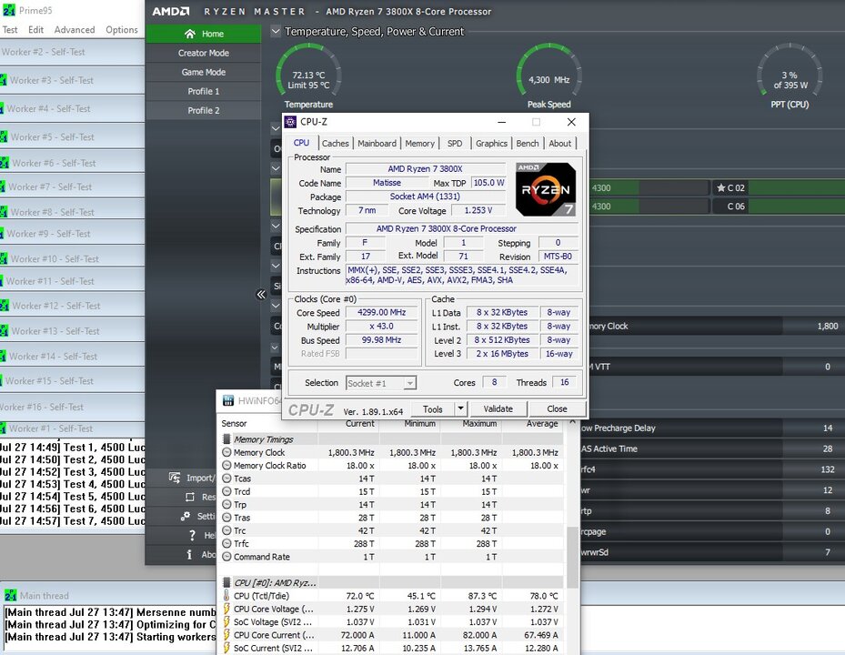
Task: Click the Code Name value Matisse
Action: click(387, 183)
